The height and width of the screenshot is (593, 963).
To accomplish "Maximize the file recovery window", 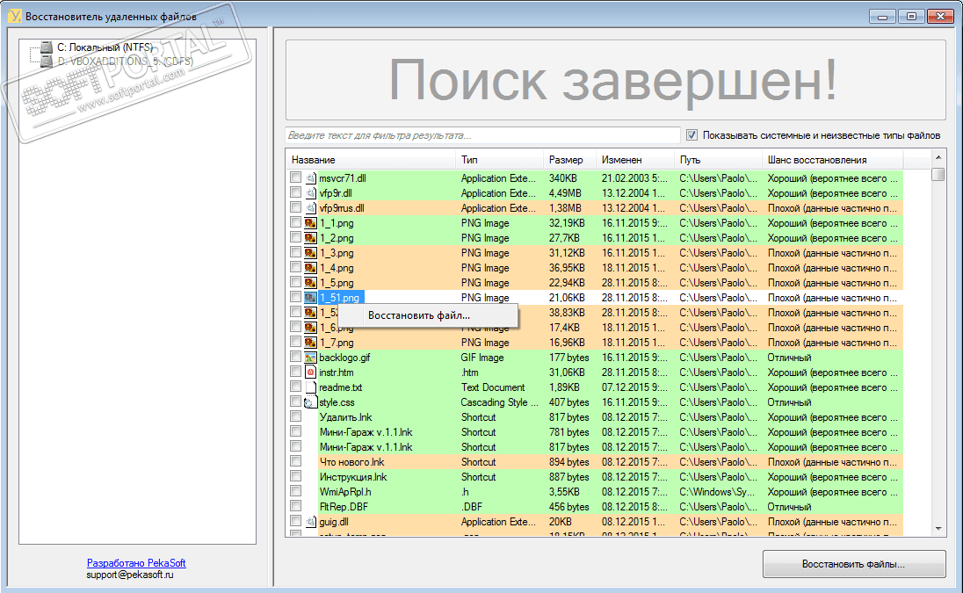I will [911, 17].
